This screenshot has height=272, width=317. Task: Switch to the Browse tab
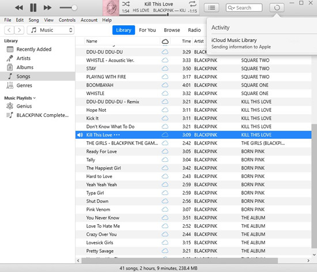pyautogui.click(x=172, y=30)
